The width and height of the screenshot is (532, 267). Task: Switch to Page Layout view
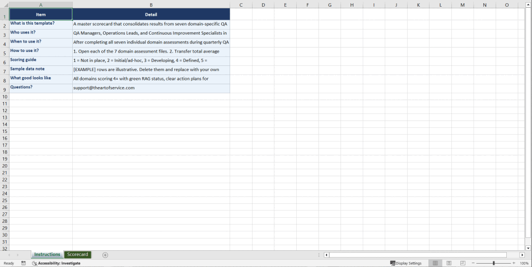click(449, 263)
